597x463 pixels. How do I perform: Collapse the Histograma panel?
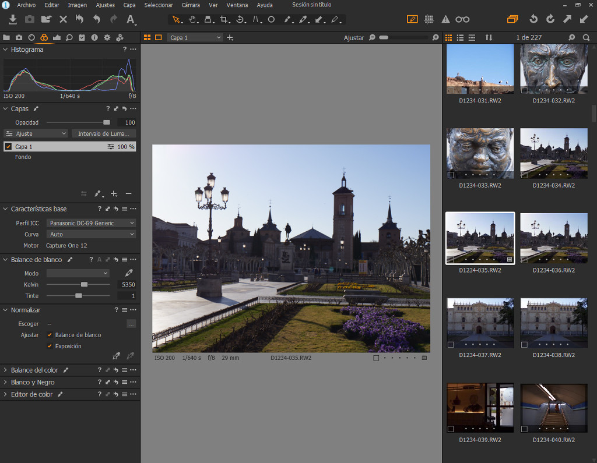pos(5,50)
